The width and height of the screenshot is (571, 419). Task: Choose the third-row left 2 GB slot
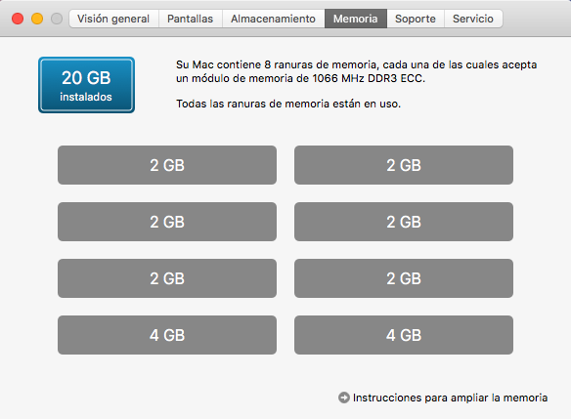click(x=167, y=278)
